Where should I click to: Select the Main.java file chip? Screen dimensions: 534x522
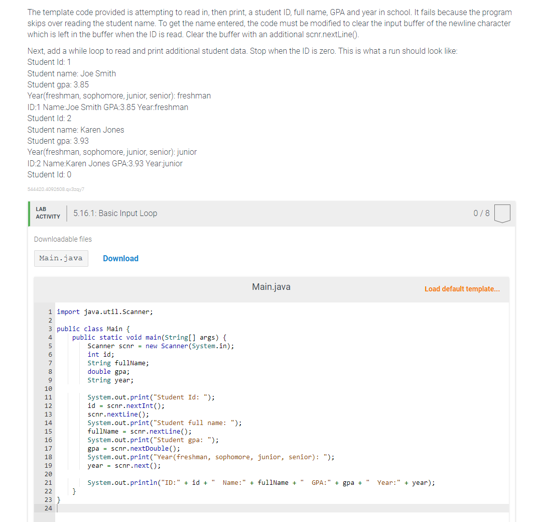tap(61, 258)
